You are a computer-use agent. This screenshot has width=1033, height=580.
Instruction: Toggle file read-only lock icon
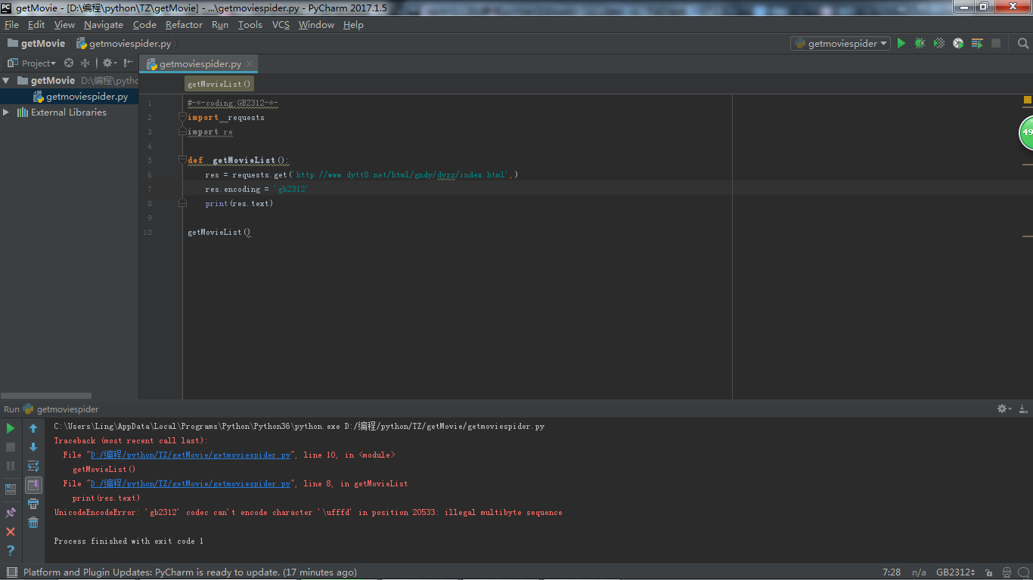(x=989, y=572)
